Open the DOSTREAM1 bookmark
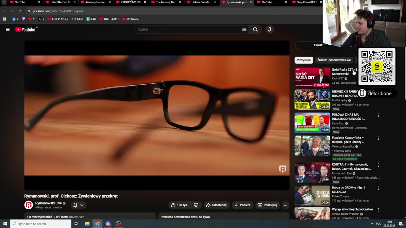This screenshot has width=406, height=228. (x=109, y=19)
